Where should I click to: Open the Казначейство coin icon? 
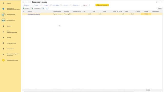pos(3,49)
